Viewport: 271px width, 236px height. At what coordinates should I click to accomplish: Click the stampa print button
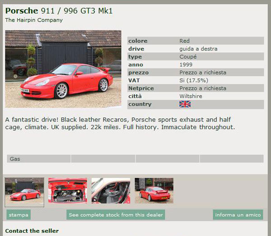(x=19, y=215)
